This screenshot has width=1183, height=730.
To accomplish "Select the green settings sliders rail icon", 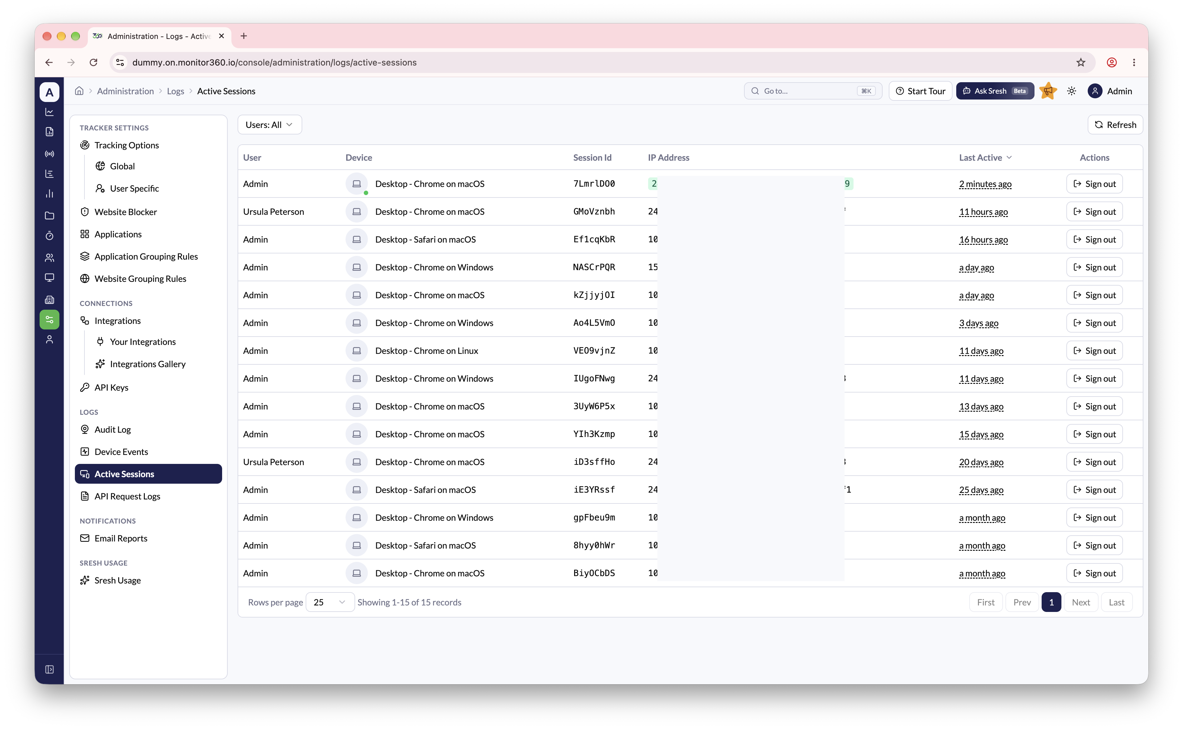I will click(49, 319).
